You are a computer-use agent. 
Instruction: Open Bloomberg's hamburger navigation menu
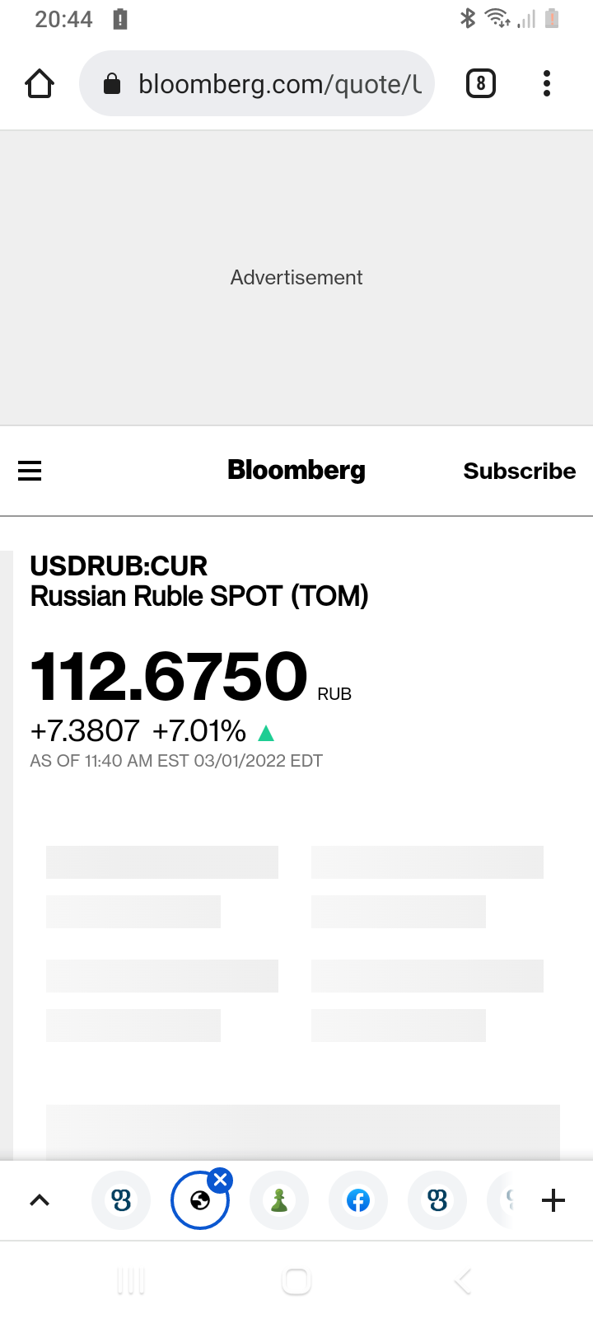pyautogui.click(x=30, y=471)
